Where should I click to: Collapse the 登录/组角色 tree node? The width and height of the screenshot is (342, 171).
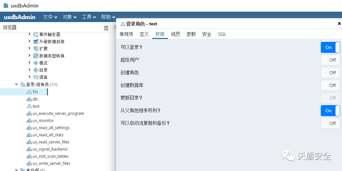point(16,84)
